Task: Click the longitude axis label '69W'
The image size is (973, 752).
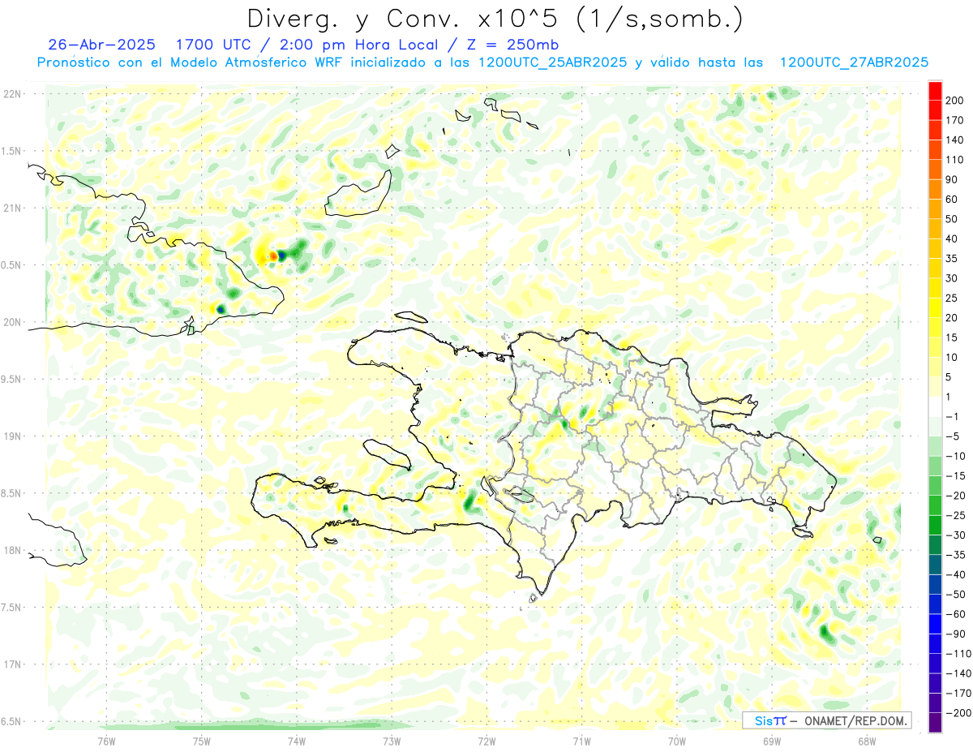Action: 771,741
